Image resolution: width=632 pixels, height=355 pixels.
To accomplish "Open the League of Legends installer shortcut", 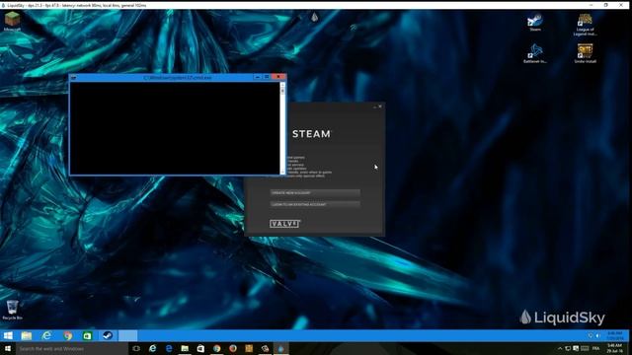I will (585, 25).
